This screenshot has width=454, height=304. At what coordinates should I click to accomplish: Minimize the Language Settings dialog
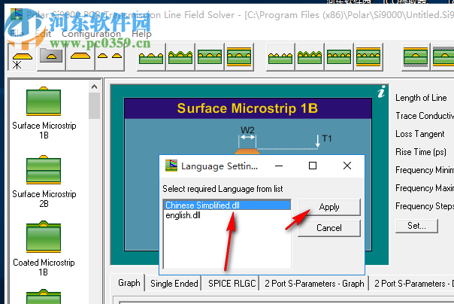pos(279,166)
